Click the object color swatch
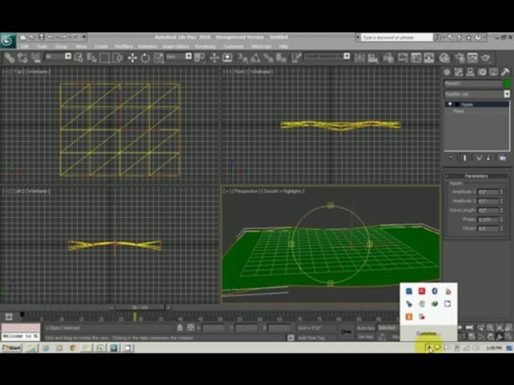Viewport: 514px width, 385px height. coord(507,83)
